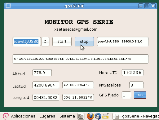This screenshot has height=120, width=159.
Task: Expand the serial port combo box arrow
Action: (x=45, y=42)
